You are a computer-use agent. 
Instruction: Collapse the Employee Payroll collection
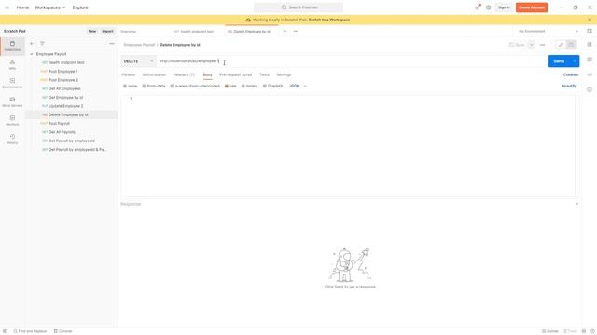click(x=32, y=54)
